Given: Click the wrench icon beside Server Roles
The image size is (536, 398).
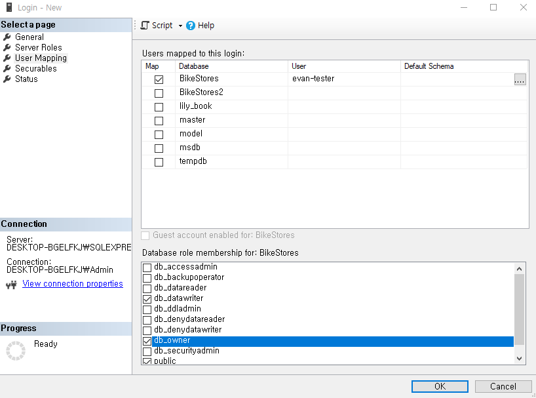Looking at the screenshot, I should [x=7, y=47].
